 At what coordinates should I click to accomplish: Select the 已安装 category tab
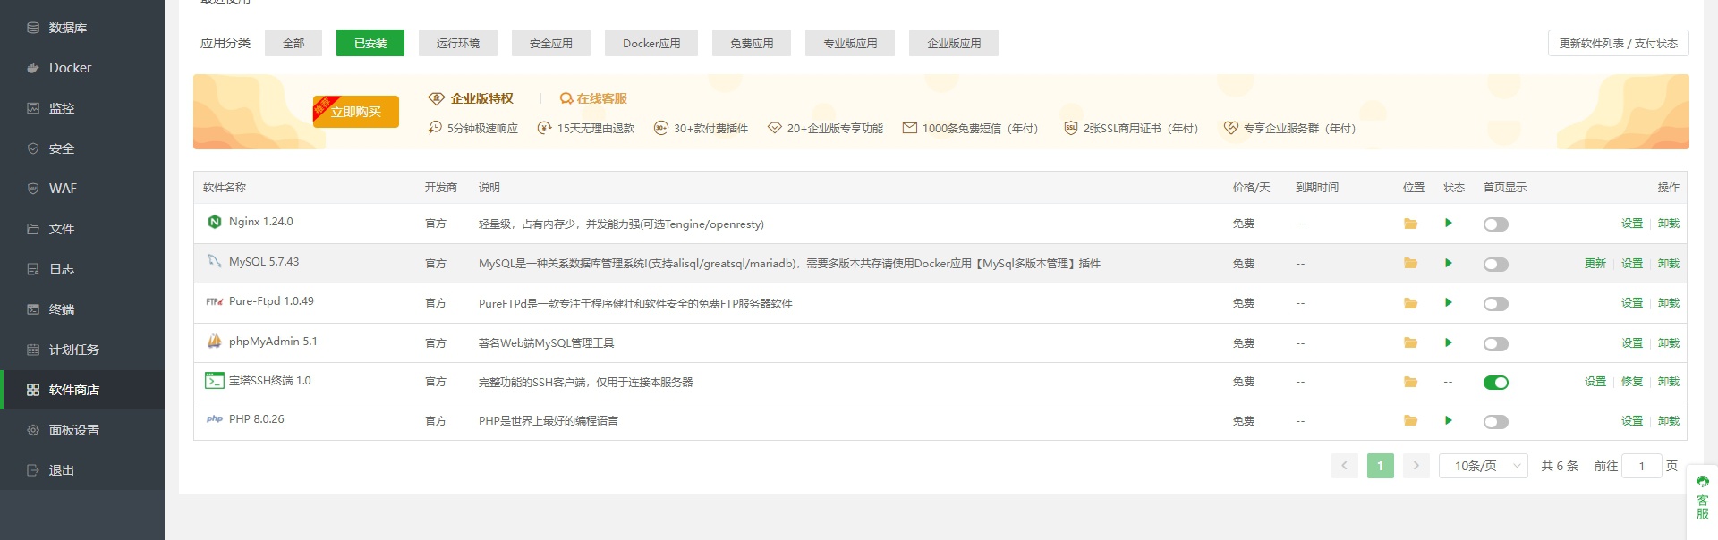pos(370,43)
